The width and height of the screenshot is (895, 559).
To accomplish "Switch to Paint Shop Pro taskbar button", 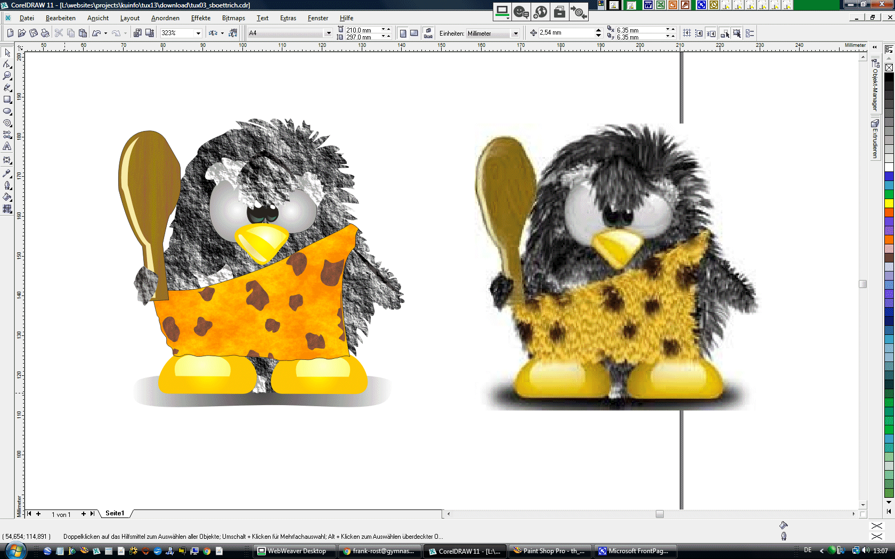I will tap(550, 551).
